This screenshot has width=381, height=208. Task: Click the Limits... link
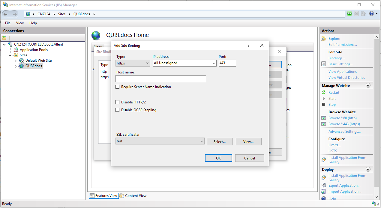[334, 145]
